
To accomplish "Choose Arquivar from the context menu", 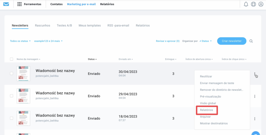I will (x=205, y=117).
